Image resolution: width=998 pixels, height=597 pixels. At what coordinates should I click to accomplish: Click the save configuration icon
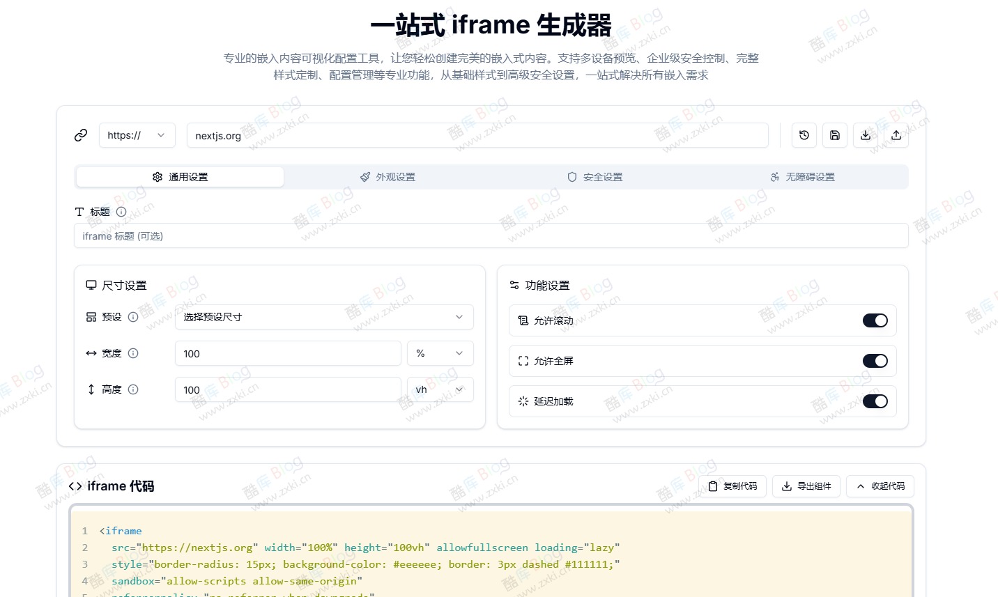pyautogui.click(x=834, y=135)
